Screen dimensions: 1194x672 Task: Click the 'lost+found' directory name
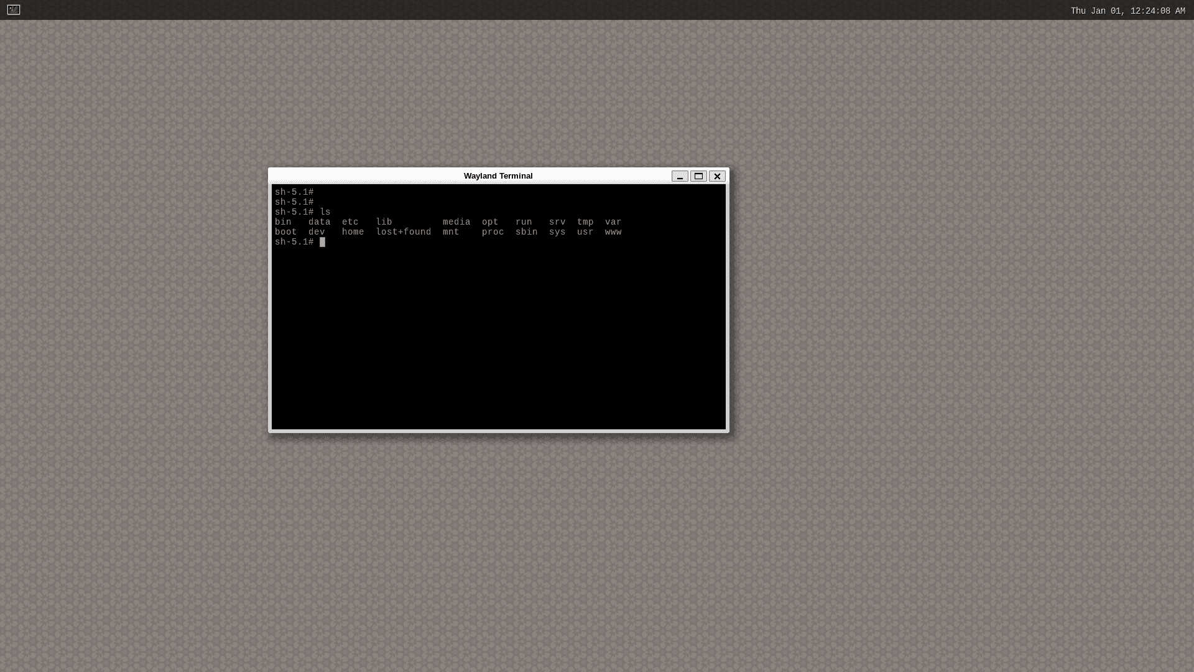tap(403, 232)
